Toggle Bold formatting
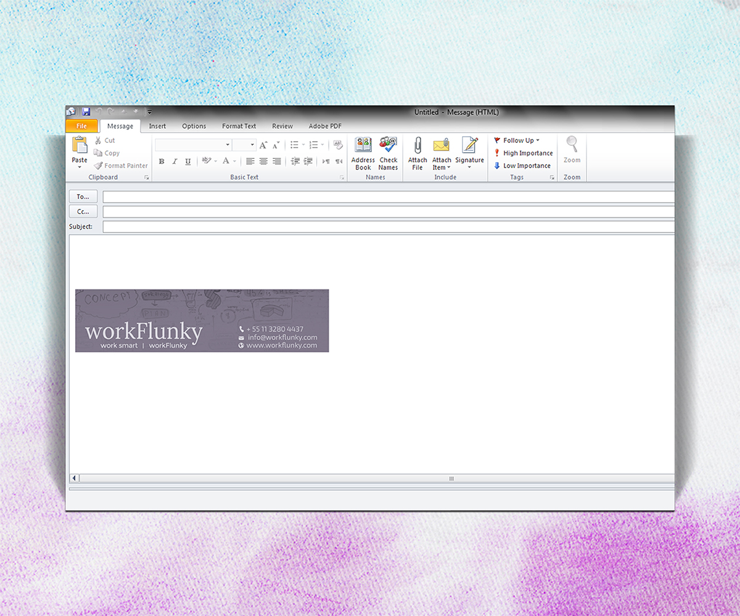Screen dimensions: 740x616 tap(162, 161)
